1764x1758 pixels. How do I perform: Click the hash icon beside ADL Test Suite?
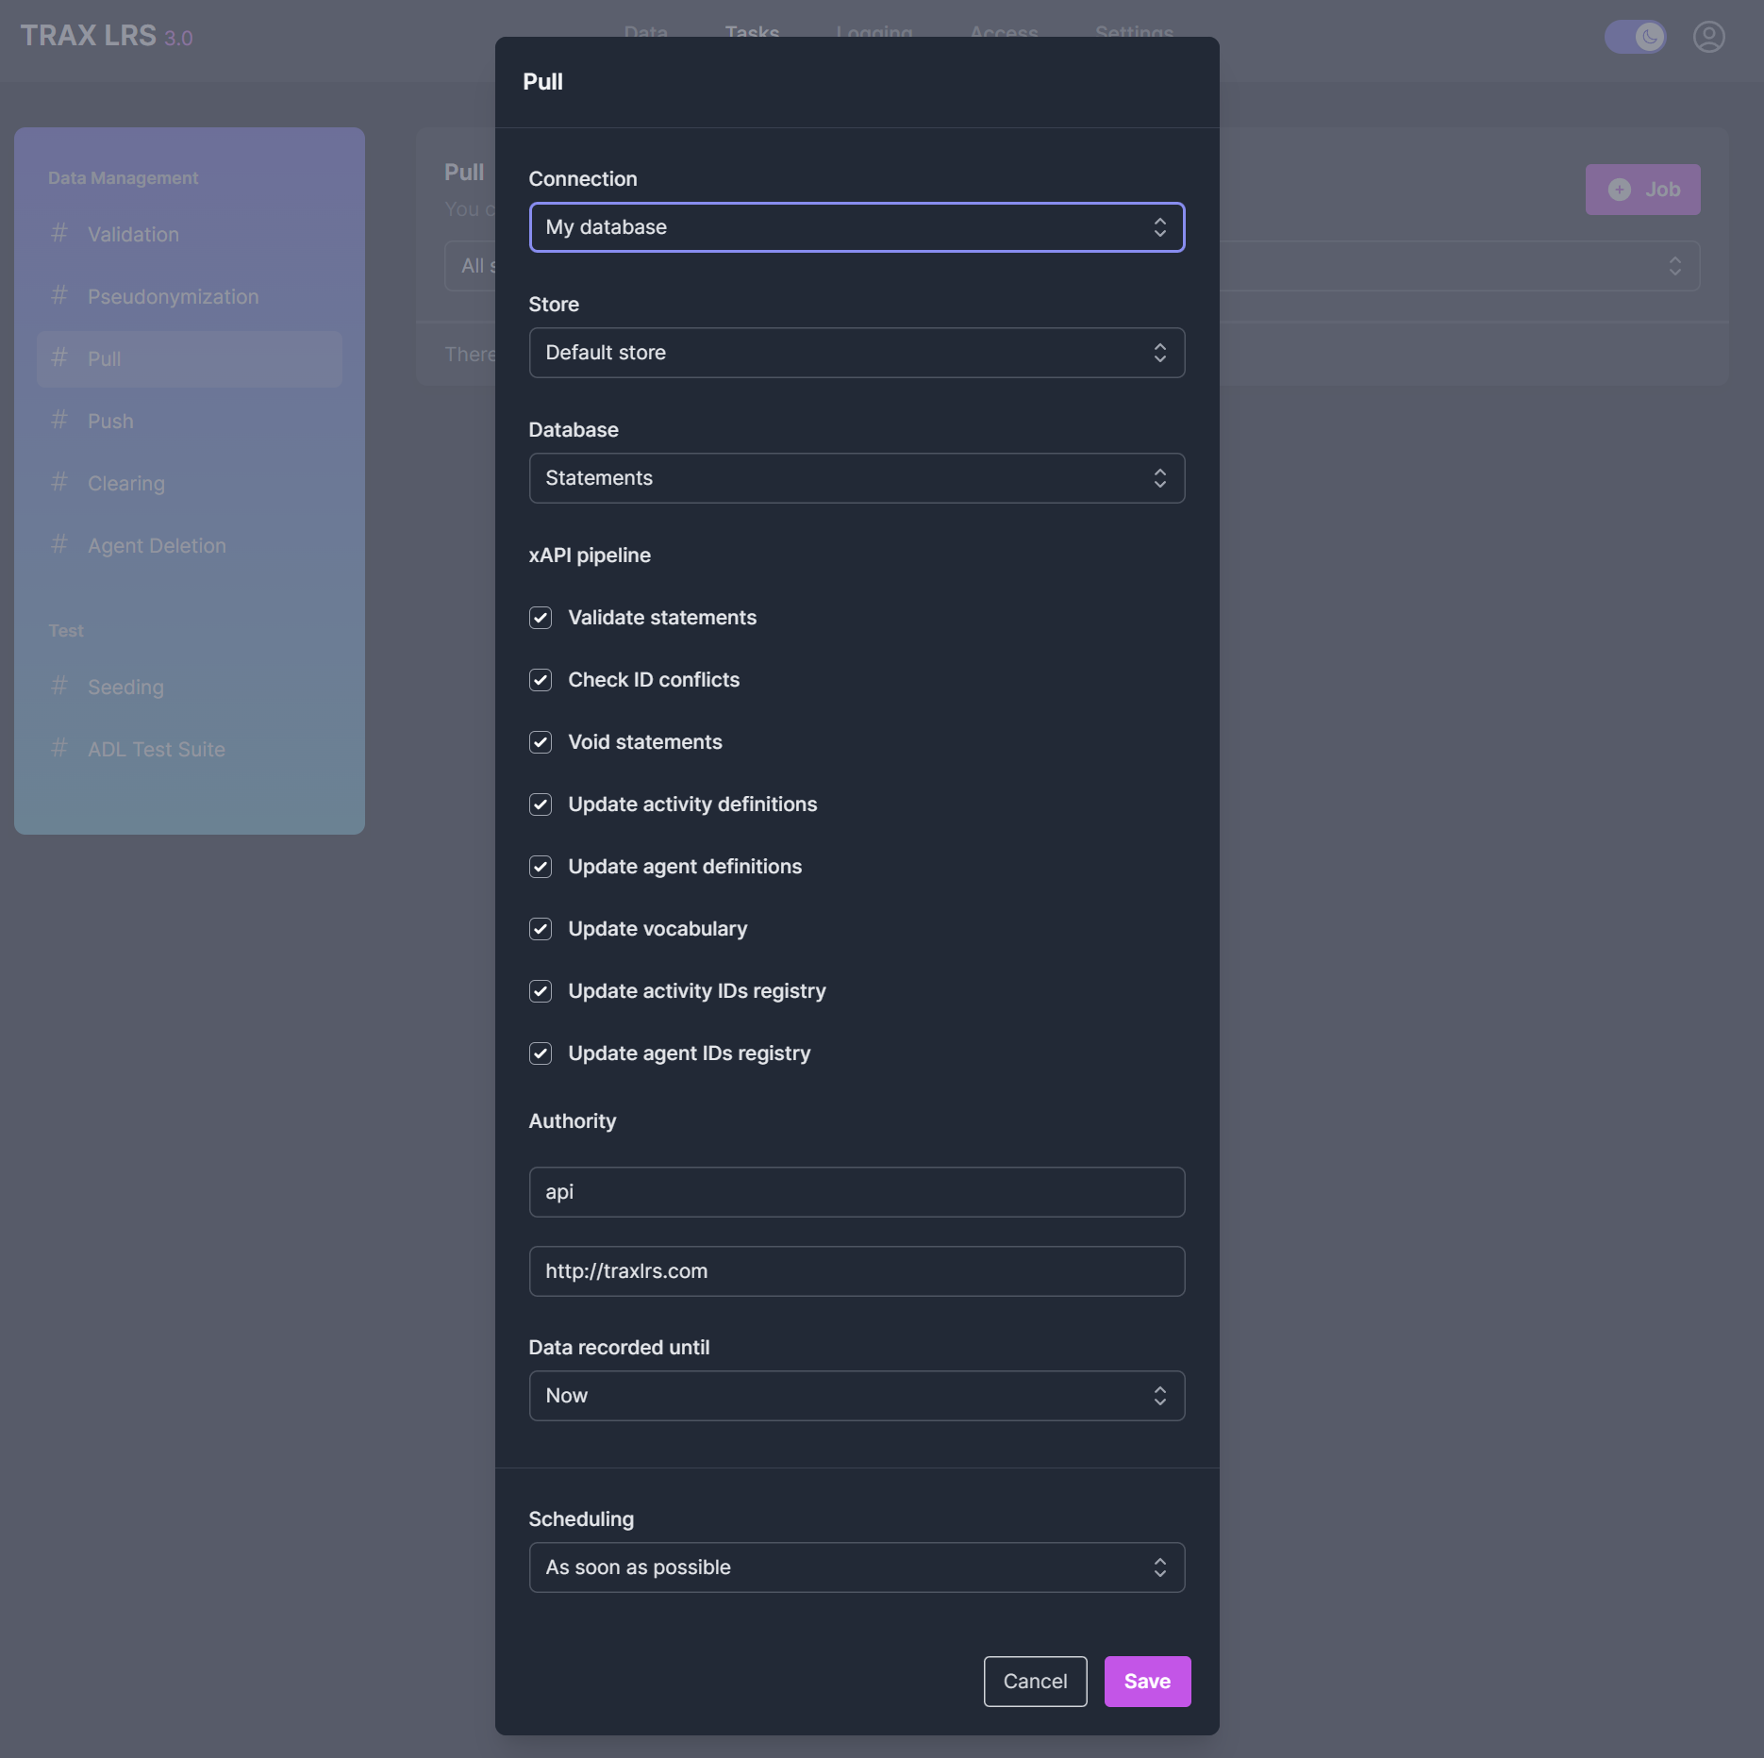[x=59, y=748]
